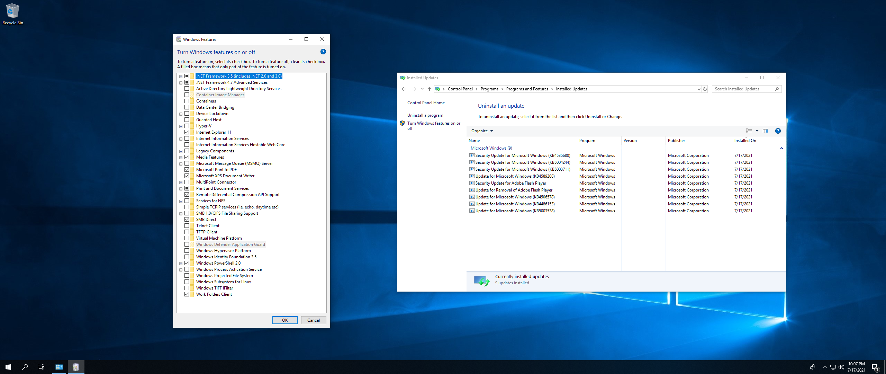Open the Control Panel Home link

point(426,103)
